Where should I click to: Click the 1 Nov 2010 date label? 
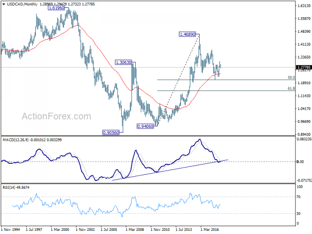[x=160, y=230]
